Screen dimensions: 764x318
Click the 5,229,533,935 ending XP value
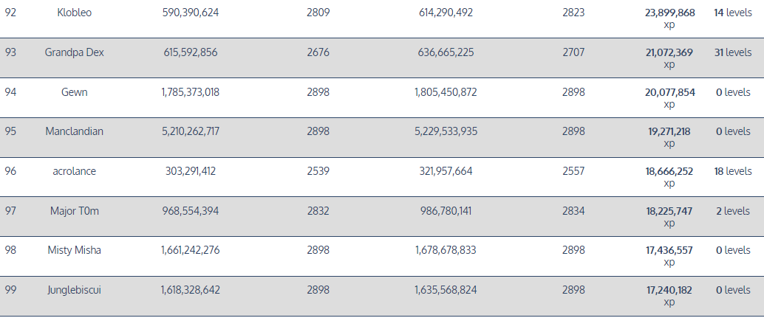tap(446, 131)
